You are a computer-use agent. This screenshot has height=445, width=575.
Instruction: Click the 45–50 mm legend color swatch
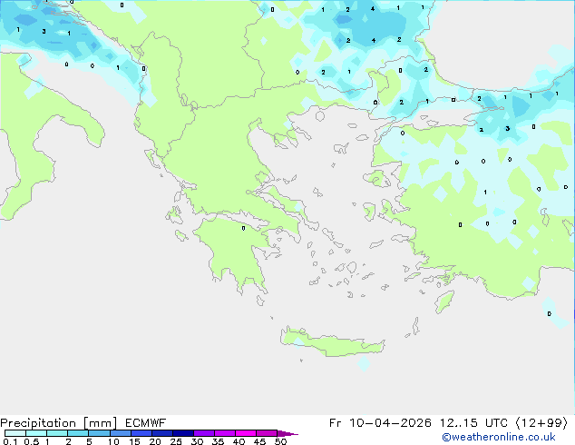click(x=267, y=433)
